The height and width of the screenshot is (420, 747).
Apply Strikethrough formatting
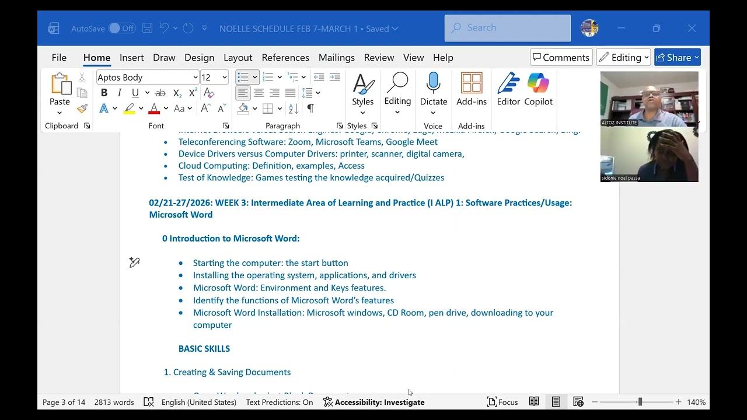pos(160,93)
